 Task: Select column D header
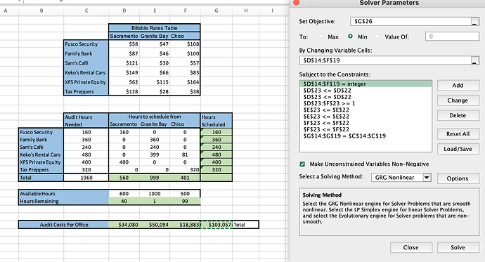click(124, 11)
